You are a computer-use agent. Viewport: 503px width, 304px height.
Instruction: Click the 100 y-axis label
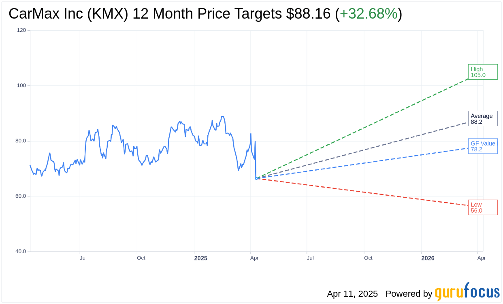click(21, 86)
